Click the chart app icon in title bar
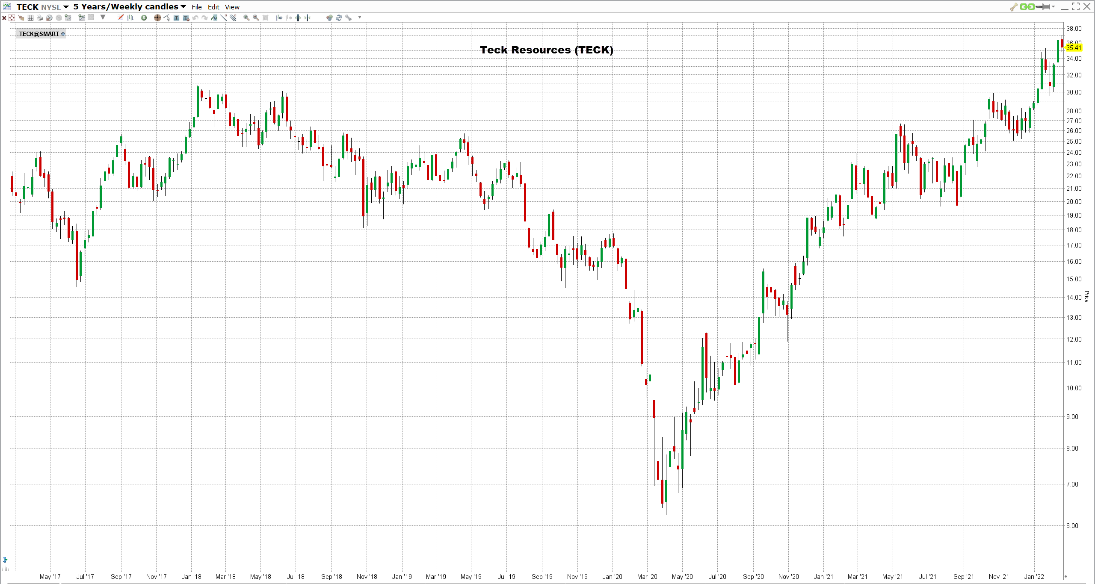The image size is (1095, 584). pos(7,6)
